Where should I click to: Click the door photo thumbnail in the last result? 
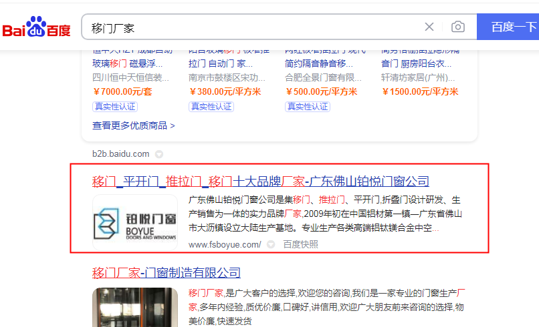(x=134, y=307)
